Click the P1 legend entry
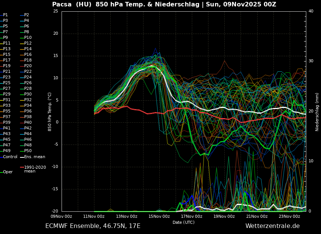Screen dimensions: 321x234 (5, 15)
